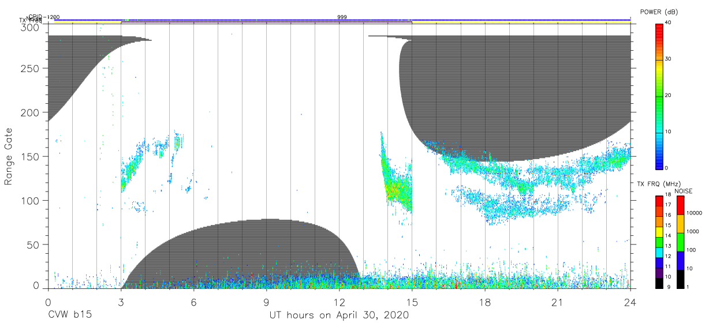
Task: Click the 40 label on POWER colorbar
Action: (x=669, y=22)
